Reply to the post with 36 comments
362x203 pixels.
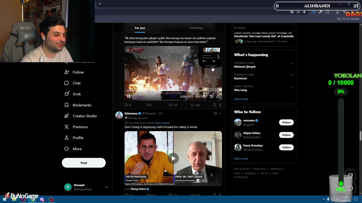(128, 105)
